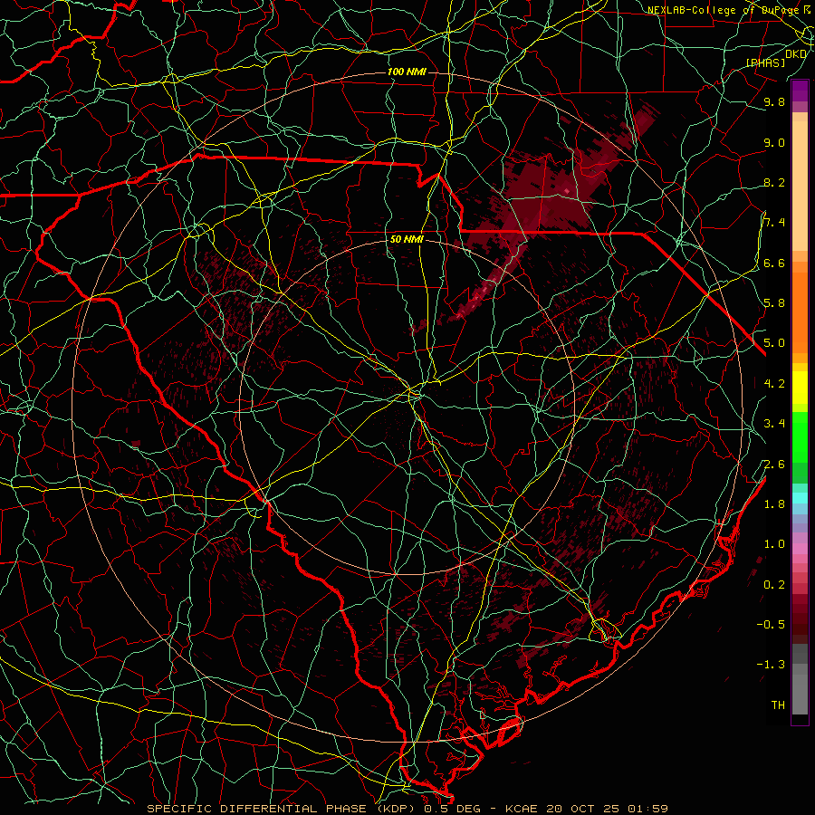Click the 50 NMI range ring label
The image size is (815, 815).
click(407, 239)
